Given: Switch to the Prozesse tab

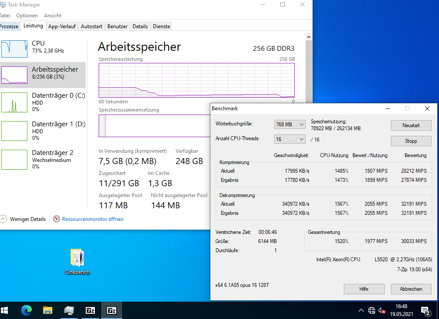Looking at the screenshot, I should click(x=10, y=26).
